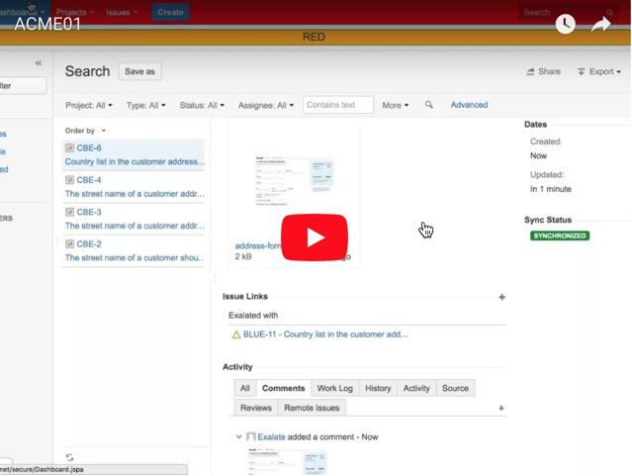Screen dimensions: 632x476
Task: Click the ACME01 video title
Action: pyautogui.click(x=47, y=24)
